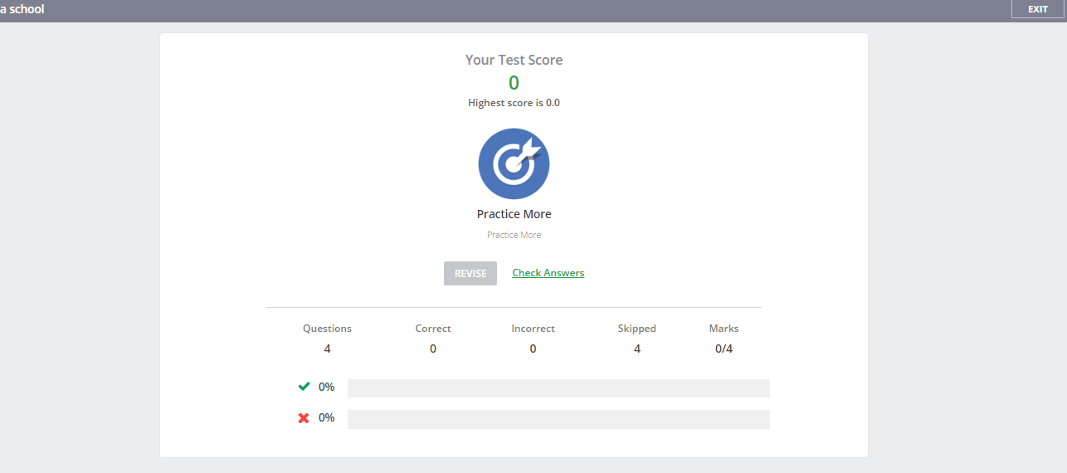Click the '0/4' marks value
This screenshot has width=1067, height=473.
(724, 349)
